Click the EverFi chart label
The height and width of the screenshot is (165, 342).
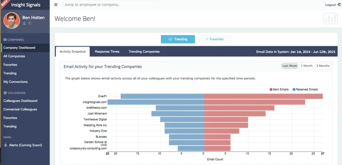pos(102,96)
